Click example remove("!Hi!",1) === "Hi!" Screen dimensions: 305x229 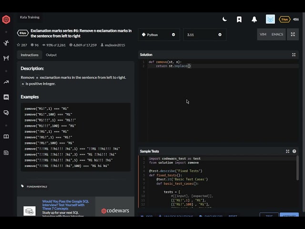(48, 137)
